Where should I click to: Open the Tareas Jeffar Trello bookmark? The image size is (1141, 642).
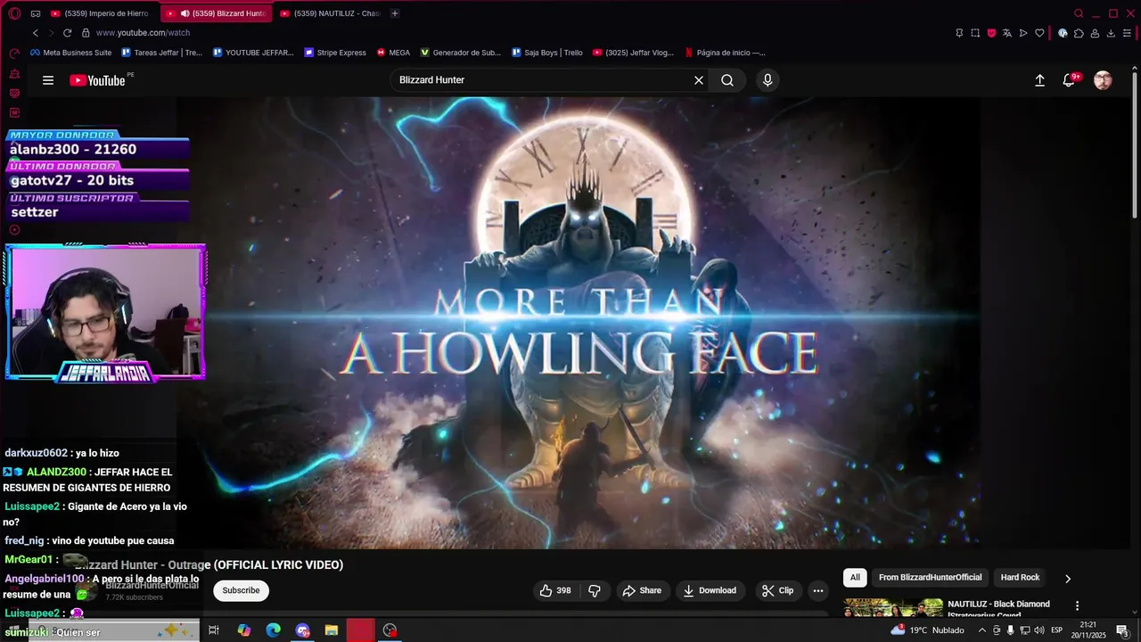(161, 53)
